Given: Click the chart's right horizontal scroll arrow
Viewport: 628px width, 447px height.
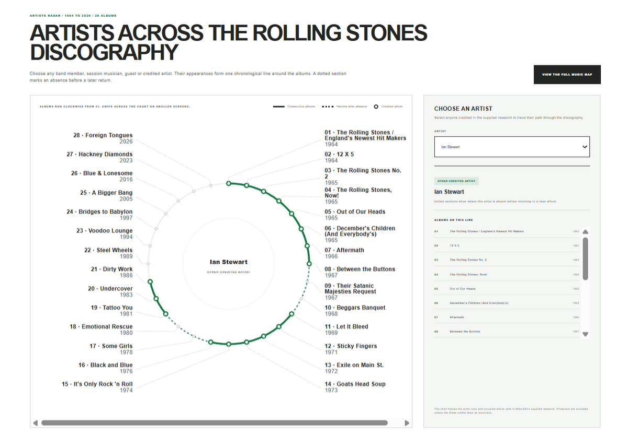Looking at the screenshot, I should pyautogui.click(x=407, y=423).
